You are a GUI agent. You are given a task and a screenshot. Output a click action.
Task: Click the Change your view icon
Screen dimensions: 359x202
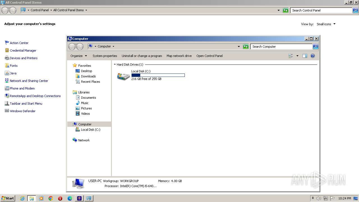291,56
